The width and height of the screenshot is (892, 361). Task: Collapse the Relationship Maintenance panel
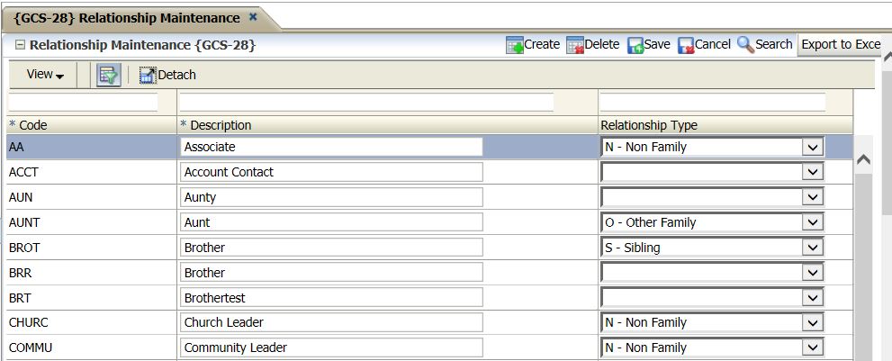[20, 45]
